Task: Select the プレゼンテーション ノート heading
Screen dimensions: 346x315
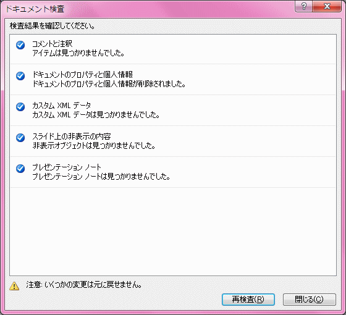Action: click(67, 167)
